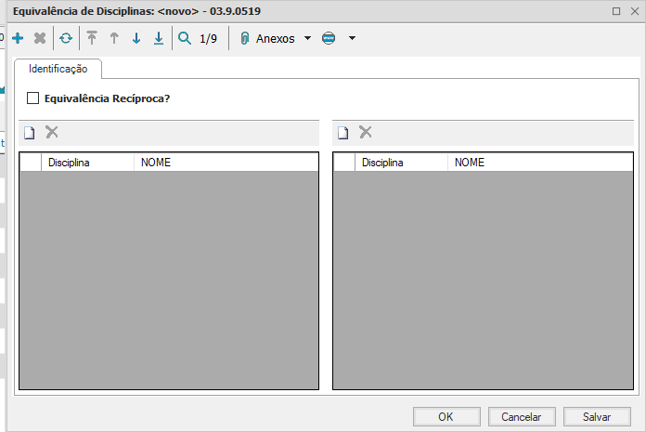Expand dropdown arrow beside the blue globe icon
646x432 pixels.
352,39
